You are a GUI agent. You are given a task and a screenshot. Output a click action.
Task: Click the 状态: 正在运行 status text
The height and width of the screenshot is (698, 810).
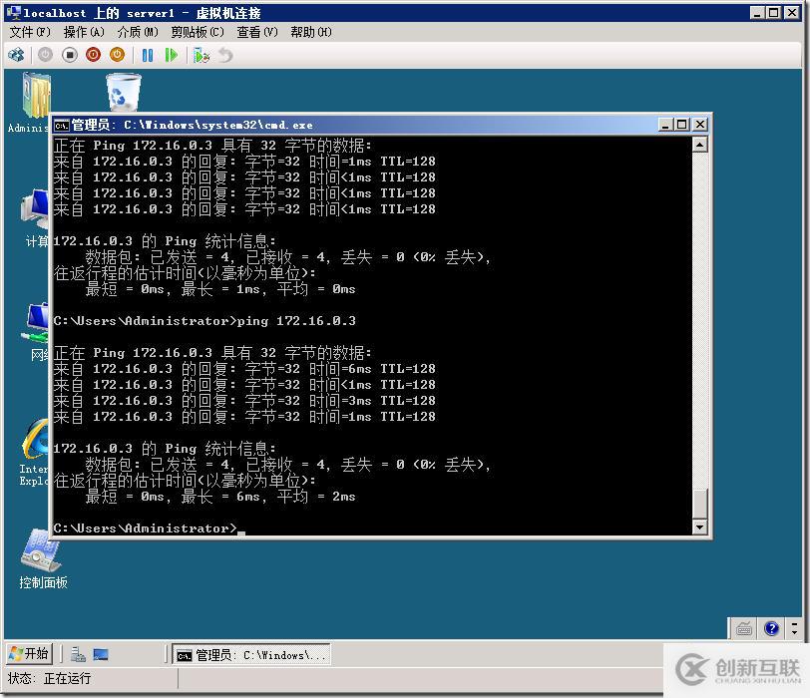coord(49,678)
